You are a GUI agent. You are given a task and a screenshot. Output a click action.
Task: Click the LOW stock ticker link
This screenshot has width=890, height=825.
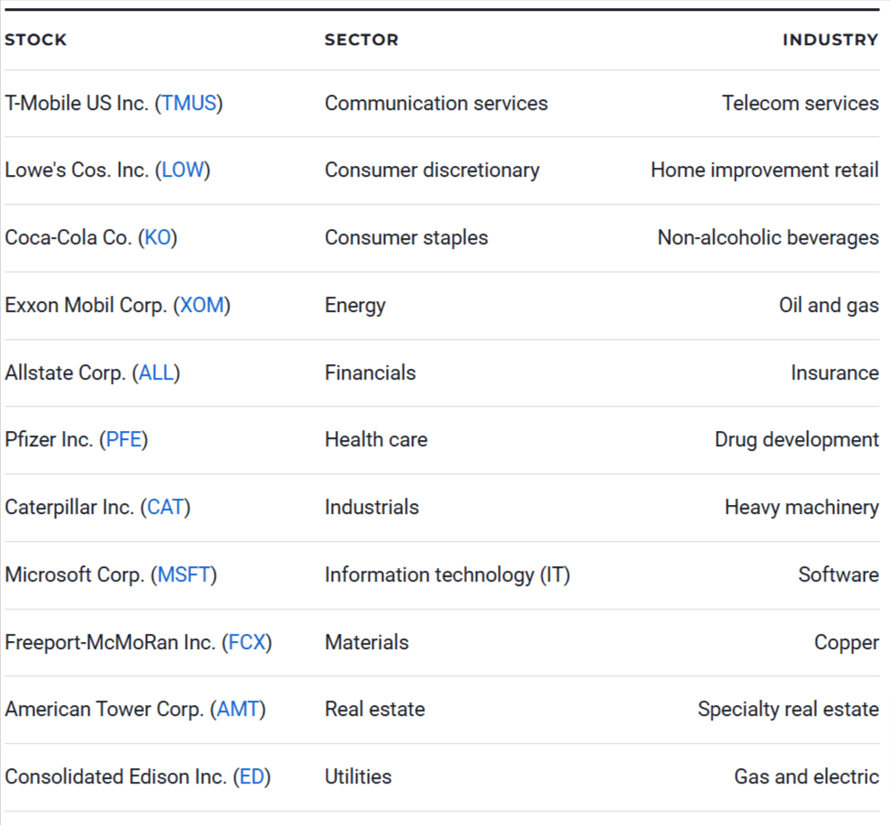coord(182,170)
